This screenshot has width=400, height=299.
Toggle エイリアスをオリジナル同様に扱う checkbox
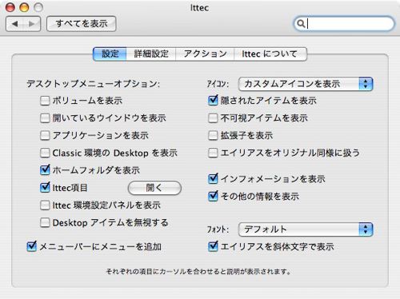click(x=213, y=153)
